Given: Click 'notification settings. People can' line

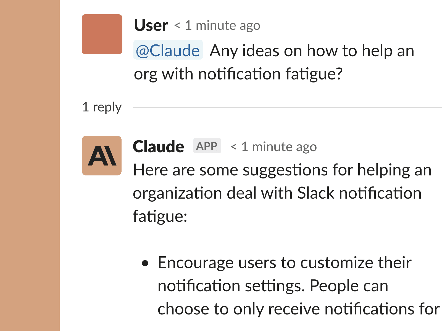Looking at the screenshot, I should [273, 286].
